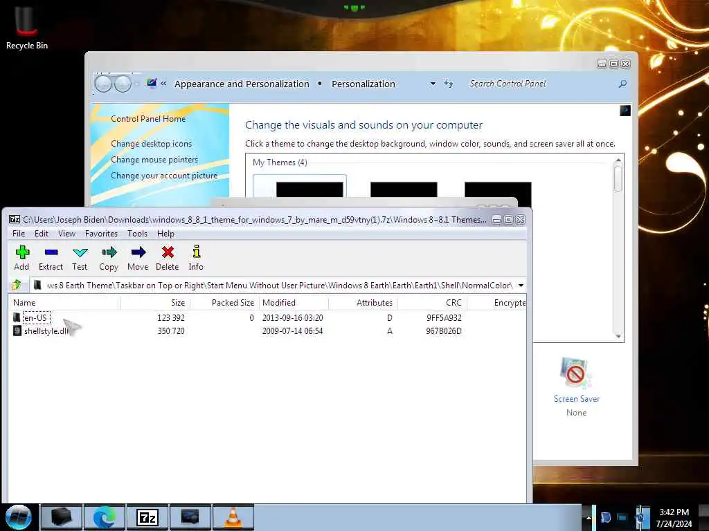
Task: Open the Help menu
Action: [165, 234]
